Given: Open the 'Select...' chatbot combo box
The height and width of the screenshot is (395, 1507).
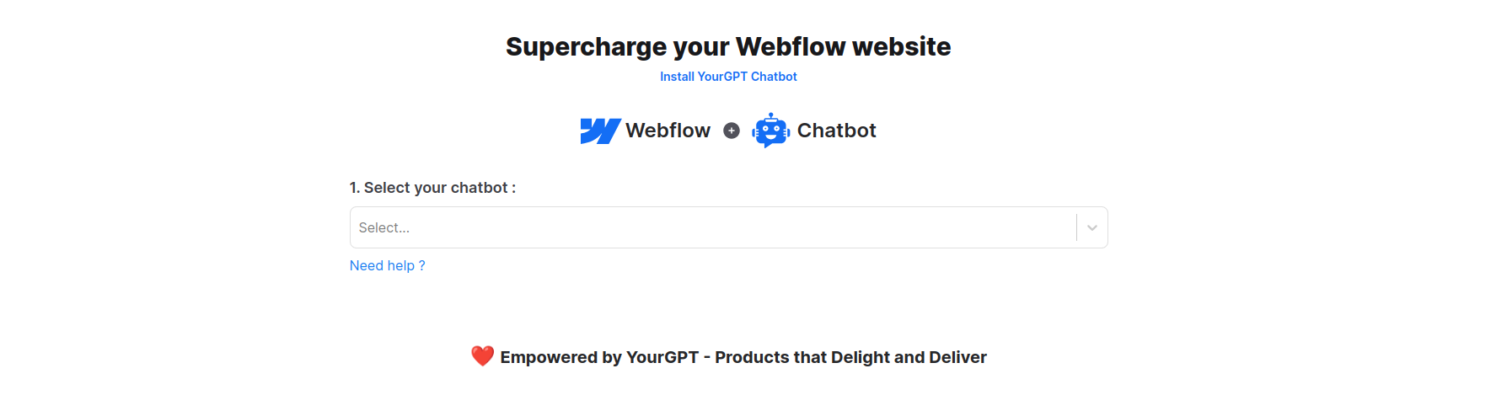Looking at the screenshot, I should point(708,227).
